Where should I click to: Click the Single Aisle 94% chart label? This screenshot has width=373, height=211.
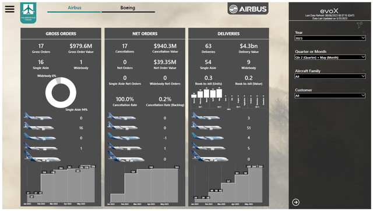[x=76, y=110]
